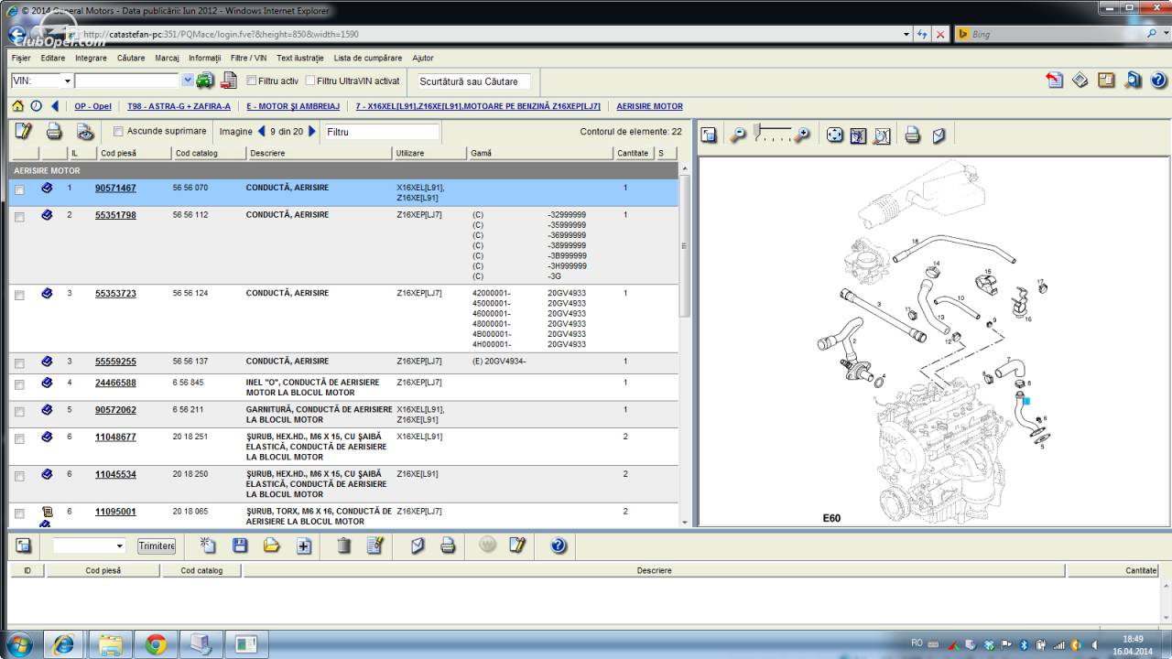
Task: Go to E - MOTOR ȘI AMBREIAJ breadcrumb
Action: pyautogui.click(x=293, y=106)
